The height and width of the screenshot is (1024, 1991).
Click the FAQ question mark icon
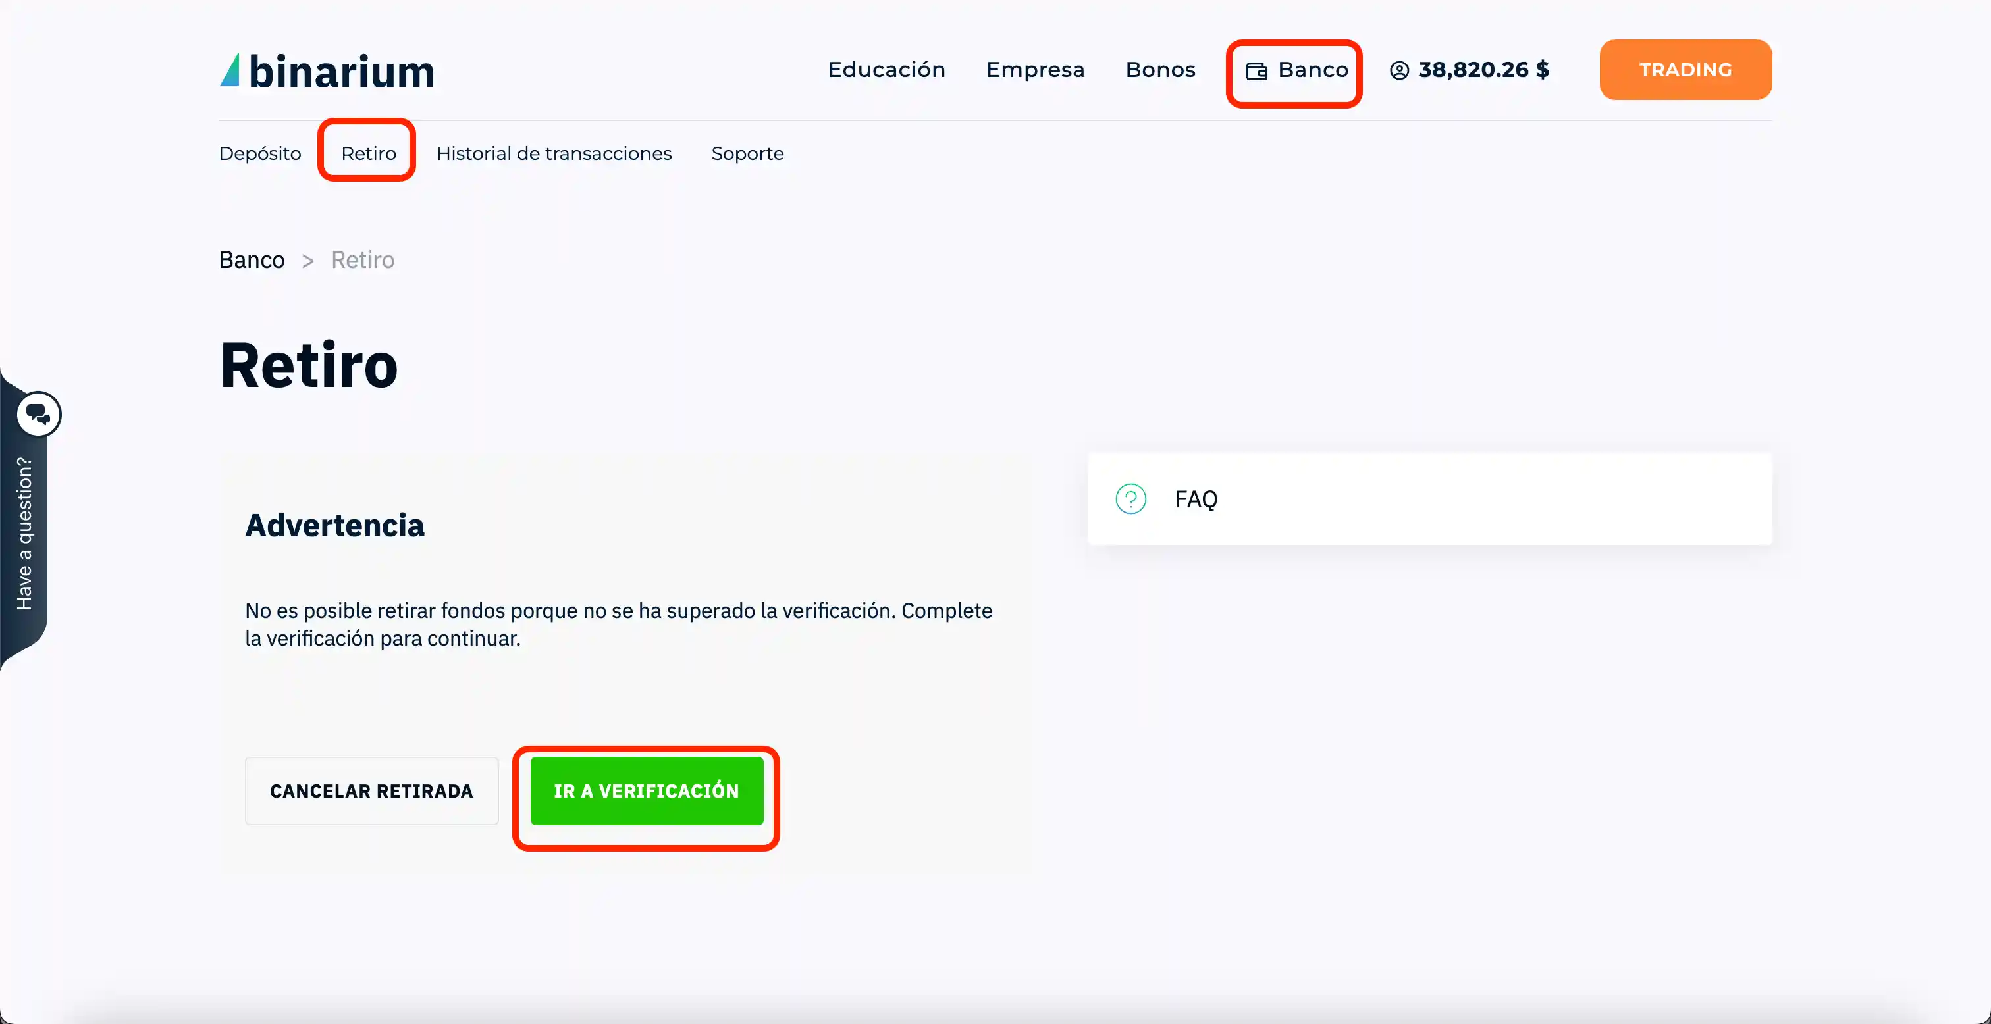click(x=1130, y=499)
